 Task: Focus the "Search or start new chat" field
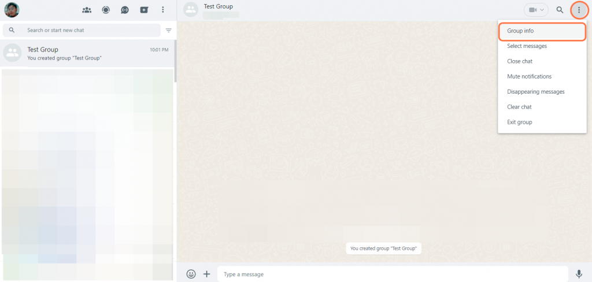click(82, 30)
